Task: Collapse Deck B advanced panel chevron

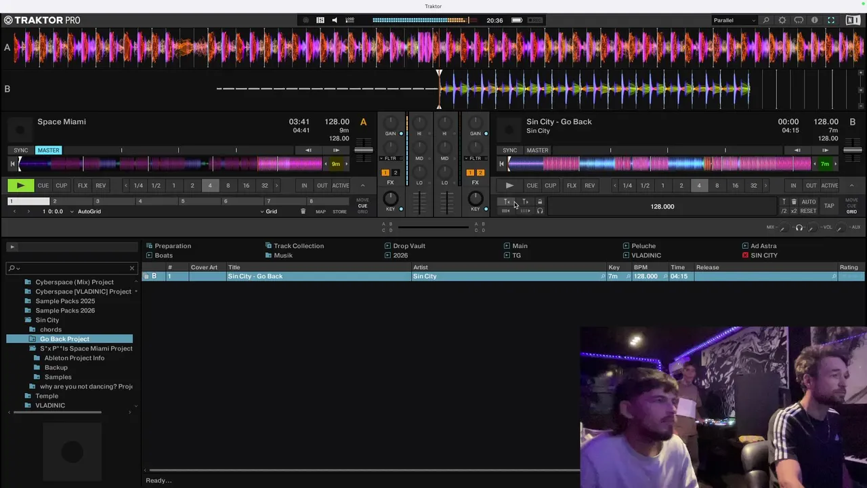Action: click(x=851, y=186)
